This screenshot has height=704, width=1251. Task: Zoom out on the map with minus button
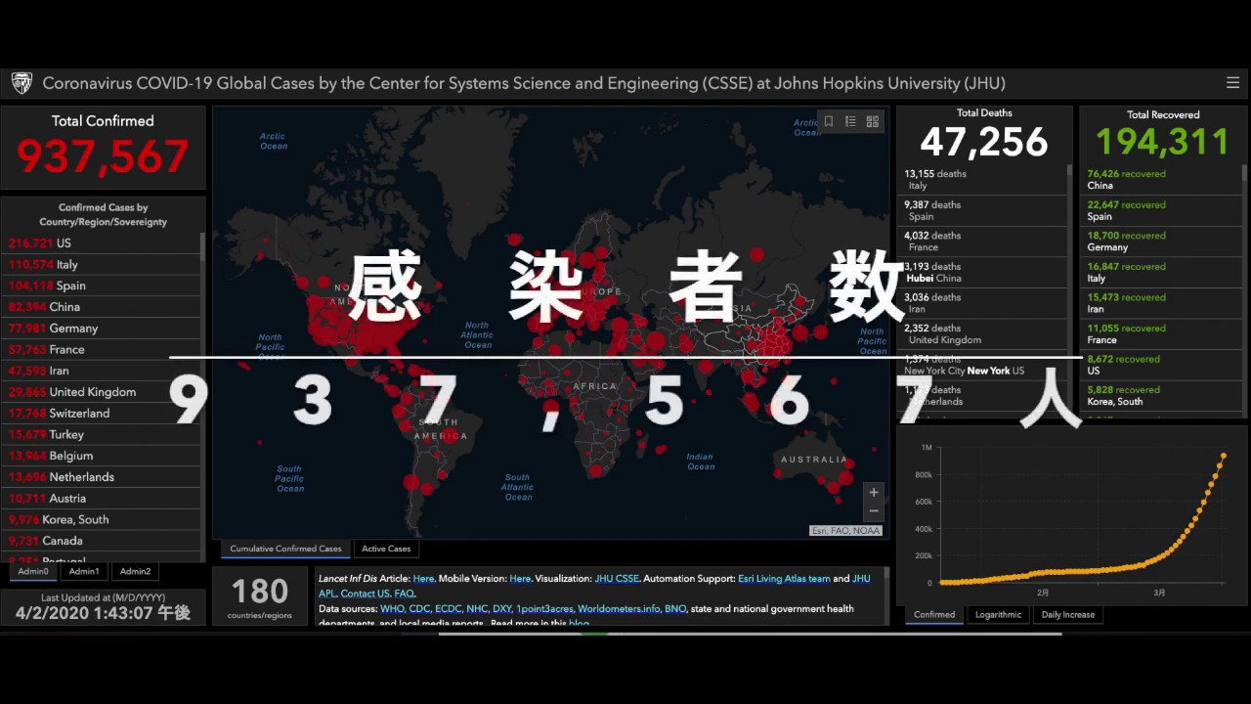click(874, 511)
